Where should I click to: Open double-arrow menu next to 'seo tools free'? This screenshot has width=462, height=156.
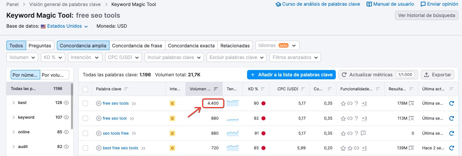(134, 133)
